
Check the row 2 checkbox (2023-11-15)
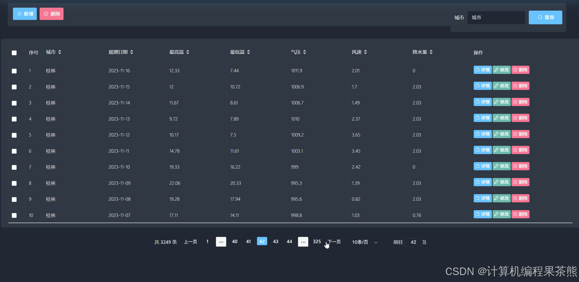[14, 87]
